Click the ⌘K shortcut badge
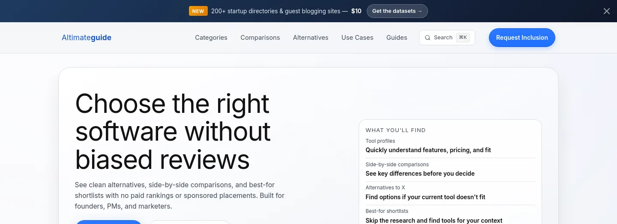 click(463, 38)
